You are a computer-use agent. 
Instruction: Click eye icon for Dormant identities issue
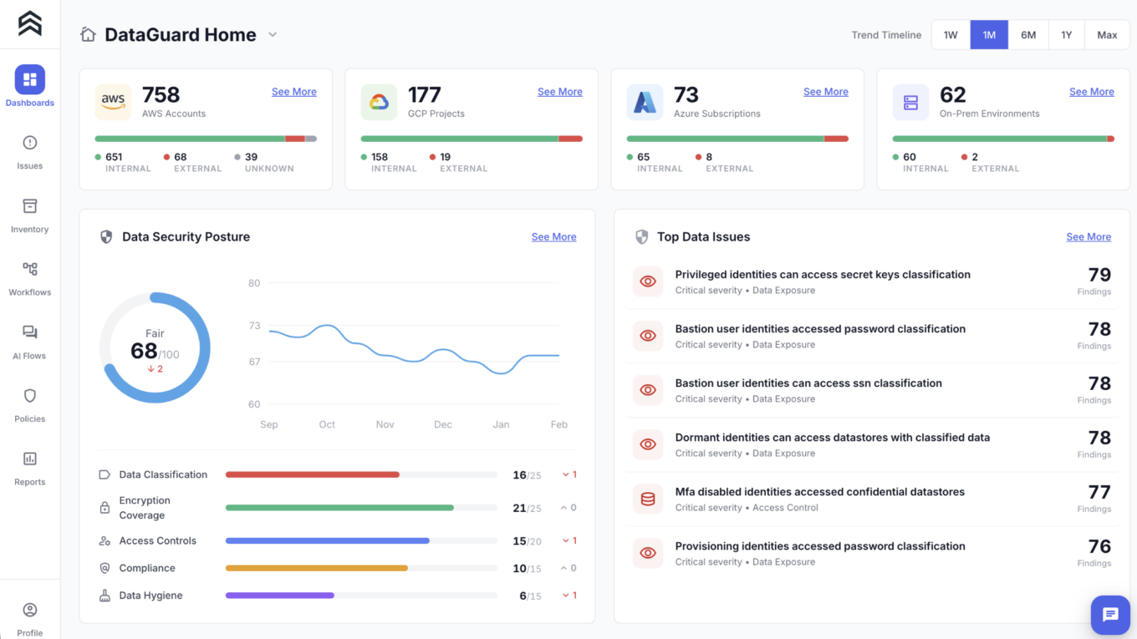click(648, 444)
